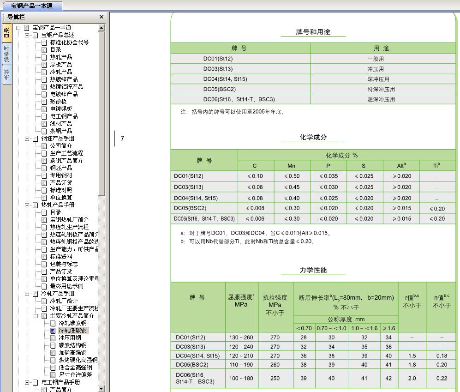This screenshot has height=392, width=460.
Task: Click the 130 - 260 yield strength cell
Action: click(x=241, y=338)
